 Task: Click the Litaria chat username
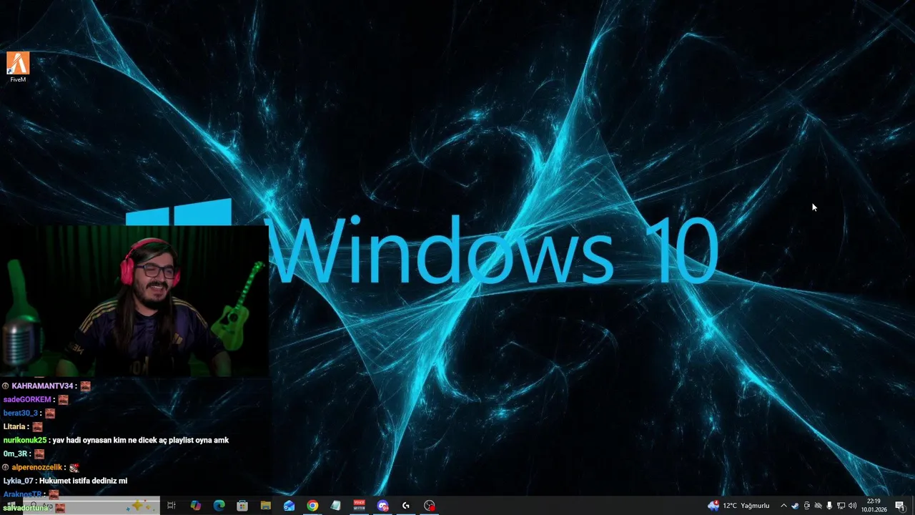click(15, 427)
